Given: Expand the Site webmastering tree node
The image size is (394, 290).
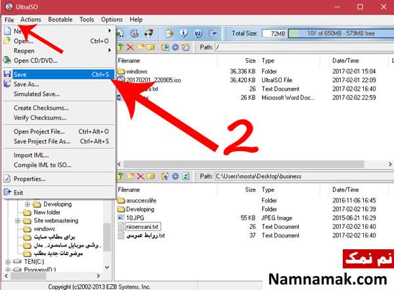Looking at the screenshot, I should (18, 221).
